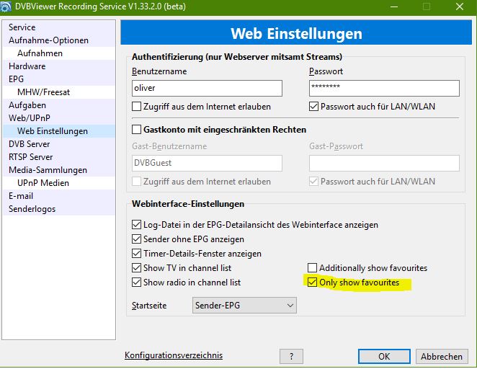Go to Hardware settings

[x=59, y=66]
